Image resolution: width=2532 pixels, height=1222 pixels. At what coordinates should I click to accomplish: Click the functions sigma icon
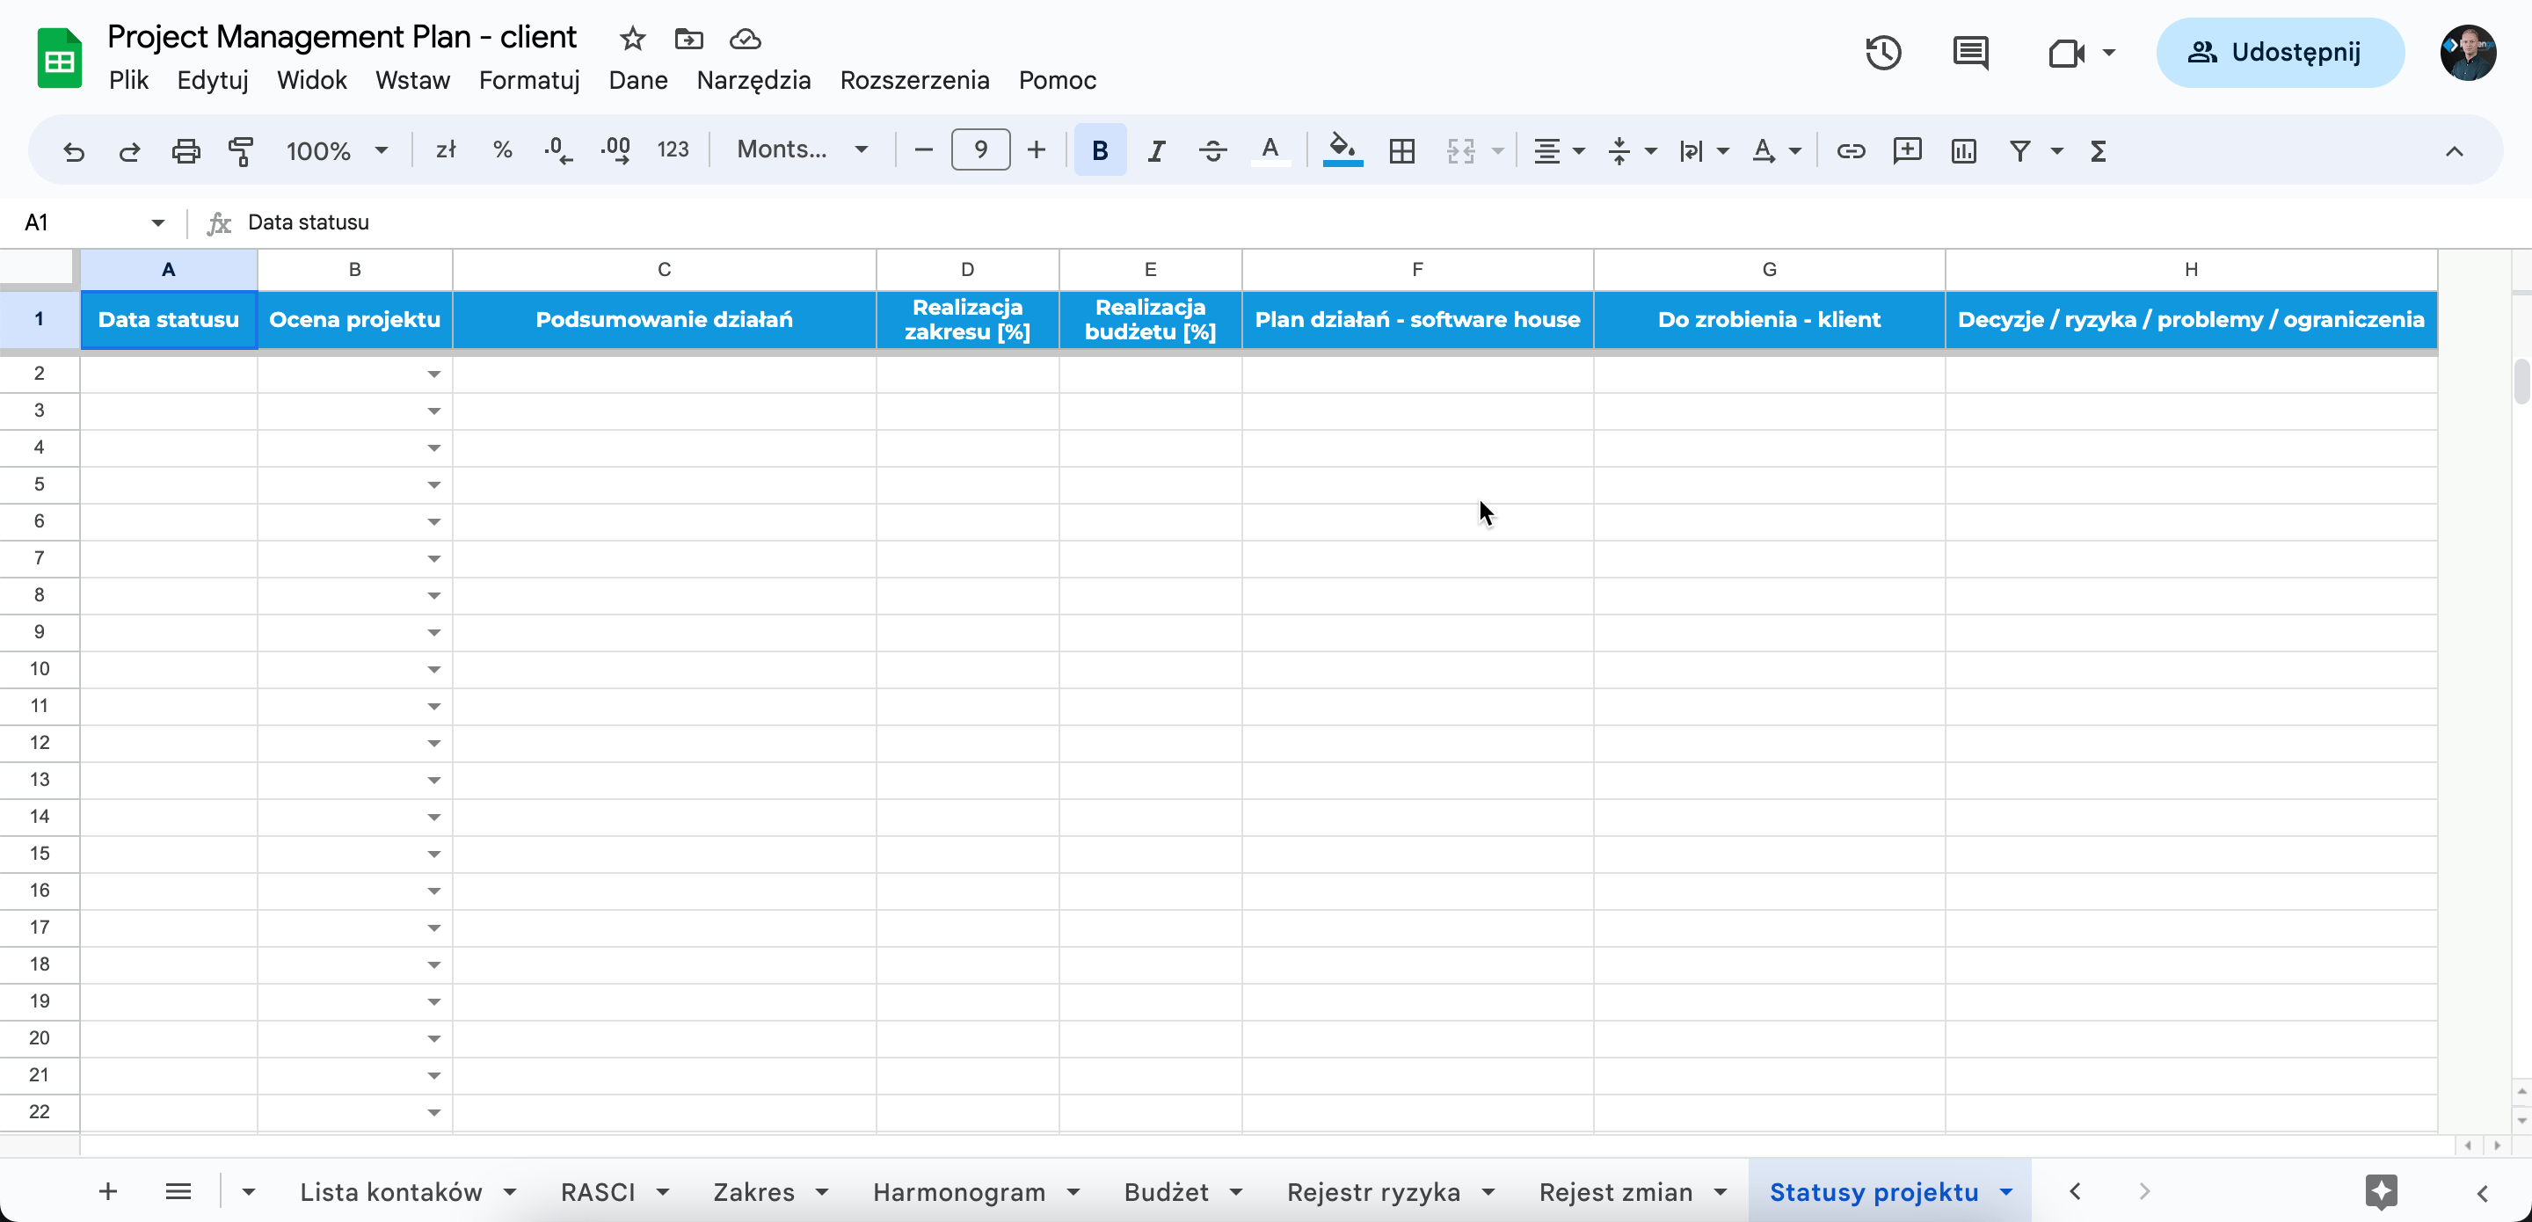(2098, 150)
